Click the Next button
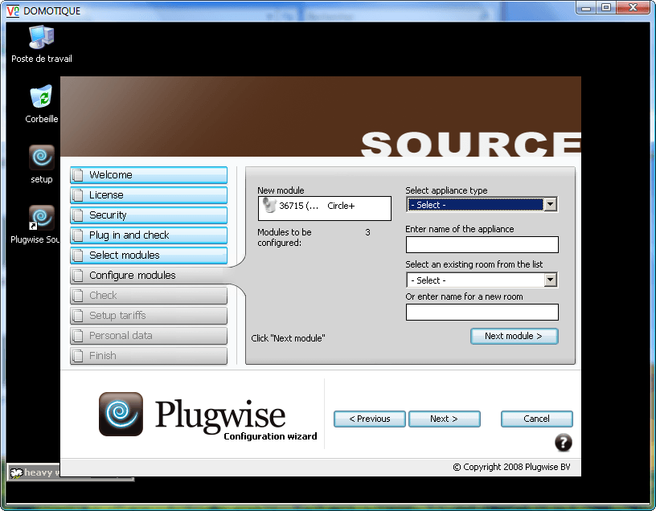The width and height of the screenshot is (656, 511). coord(444,419)
